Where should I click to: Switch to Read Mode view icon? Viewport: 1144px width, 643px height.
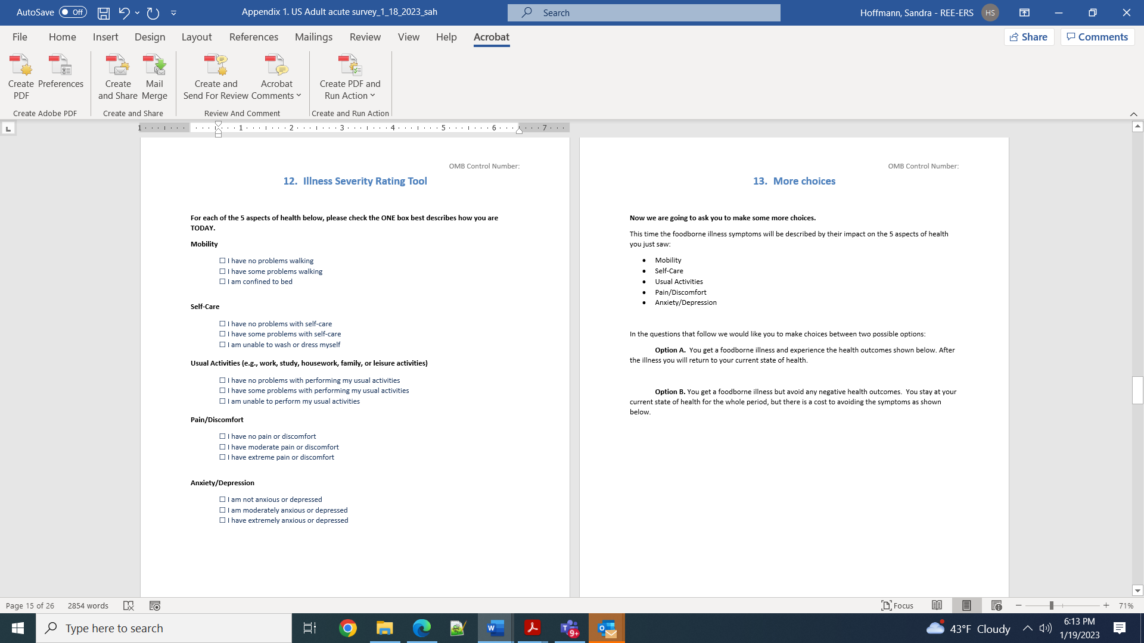click(x=937, y=605)
